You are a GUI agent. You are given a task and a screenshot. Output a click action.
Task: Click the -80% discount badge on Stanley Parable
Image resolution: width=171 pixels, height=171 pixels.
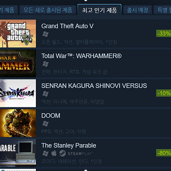[164, 153]
